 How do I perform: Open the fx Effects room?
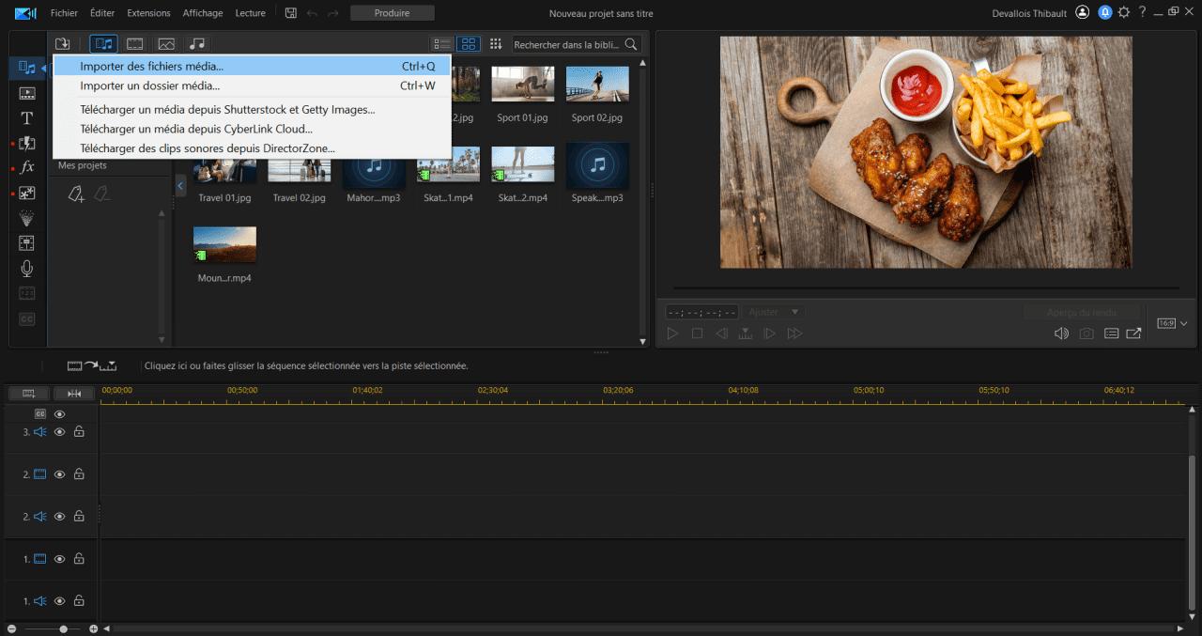point(27,168)
